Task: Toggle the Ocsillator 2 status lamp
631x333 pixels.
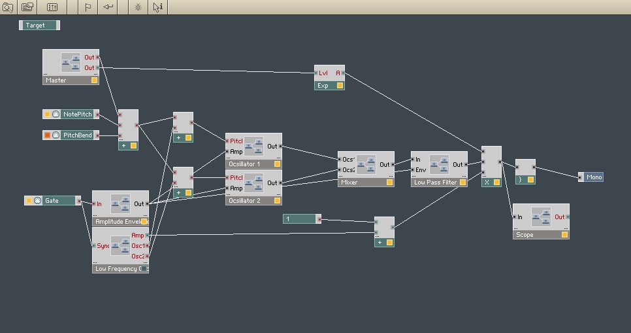Action: pyautogui.click(x=277, y=200)
